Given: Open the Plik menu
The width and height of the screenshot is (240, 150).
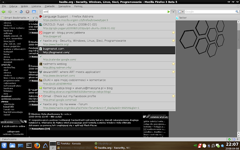Looking at the screenshot, I should pyautogui.click(x=4, y=6).
